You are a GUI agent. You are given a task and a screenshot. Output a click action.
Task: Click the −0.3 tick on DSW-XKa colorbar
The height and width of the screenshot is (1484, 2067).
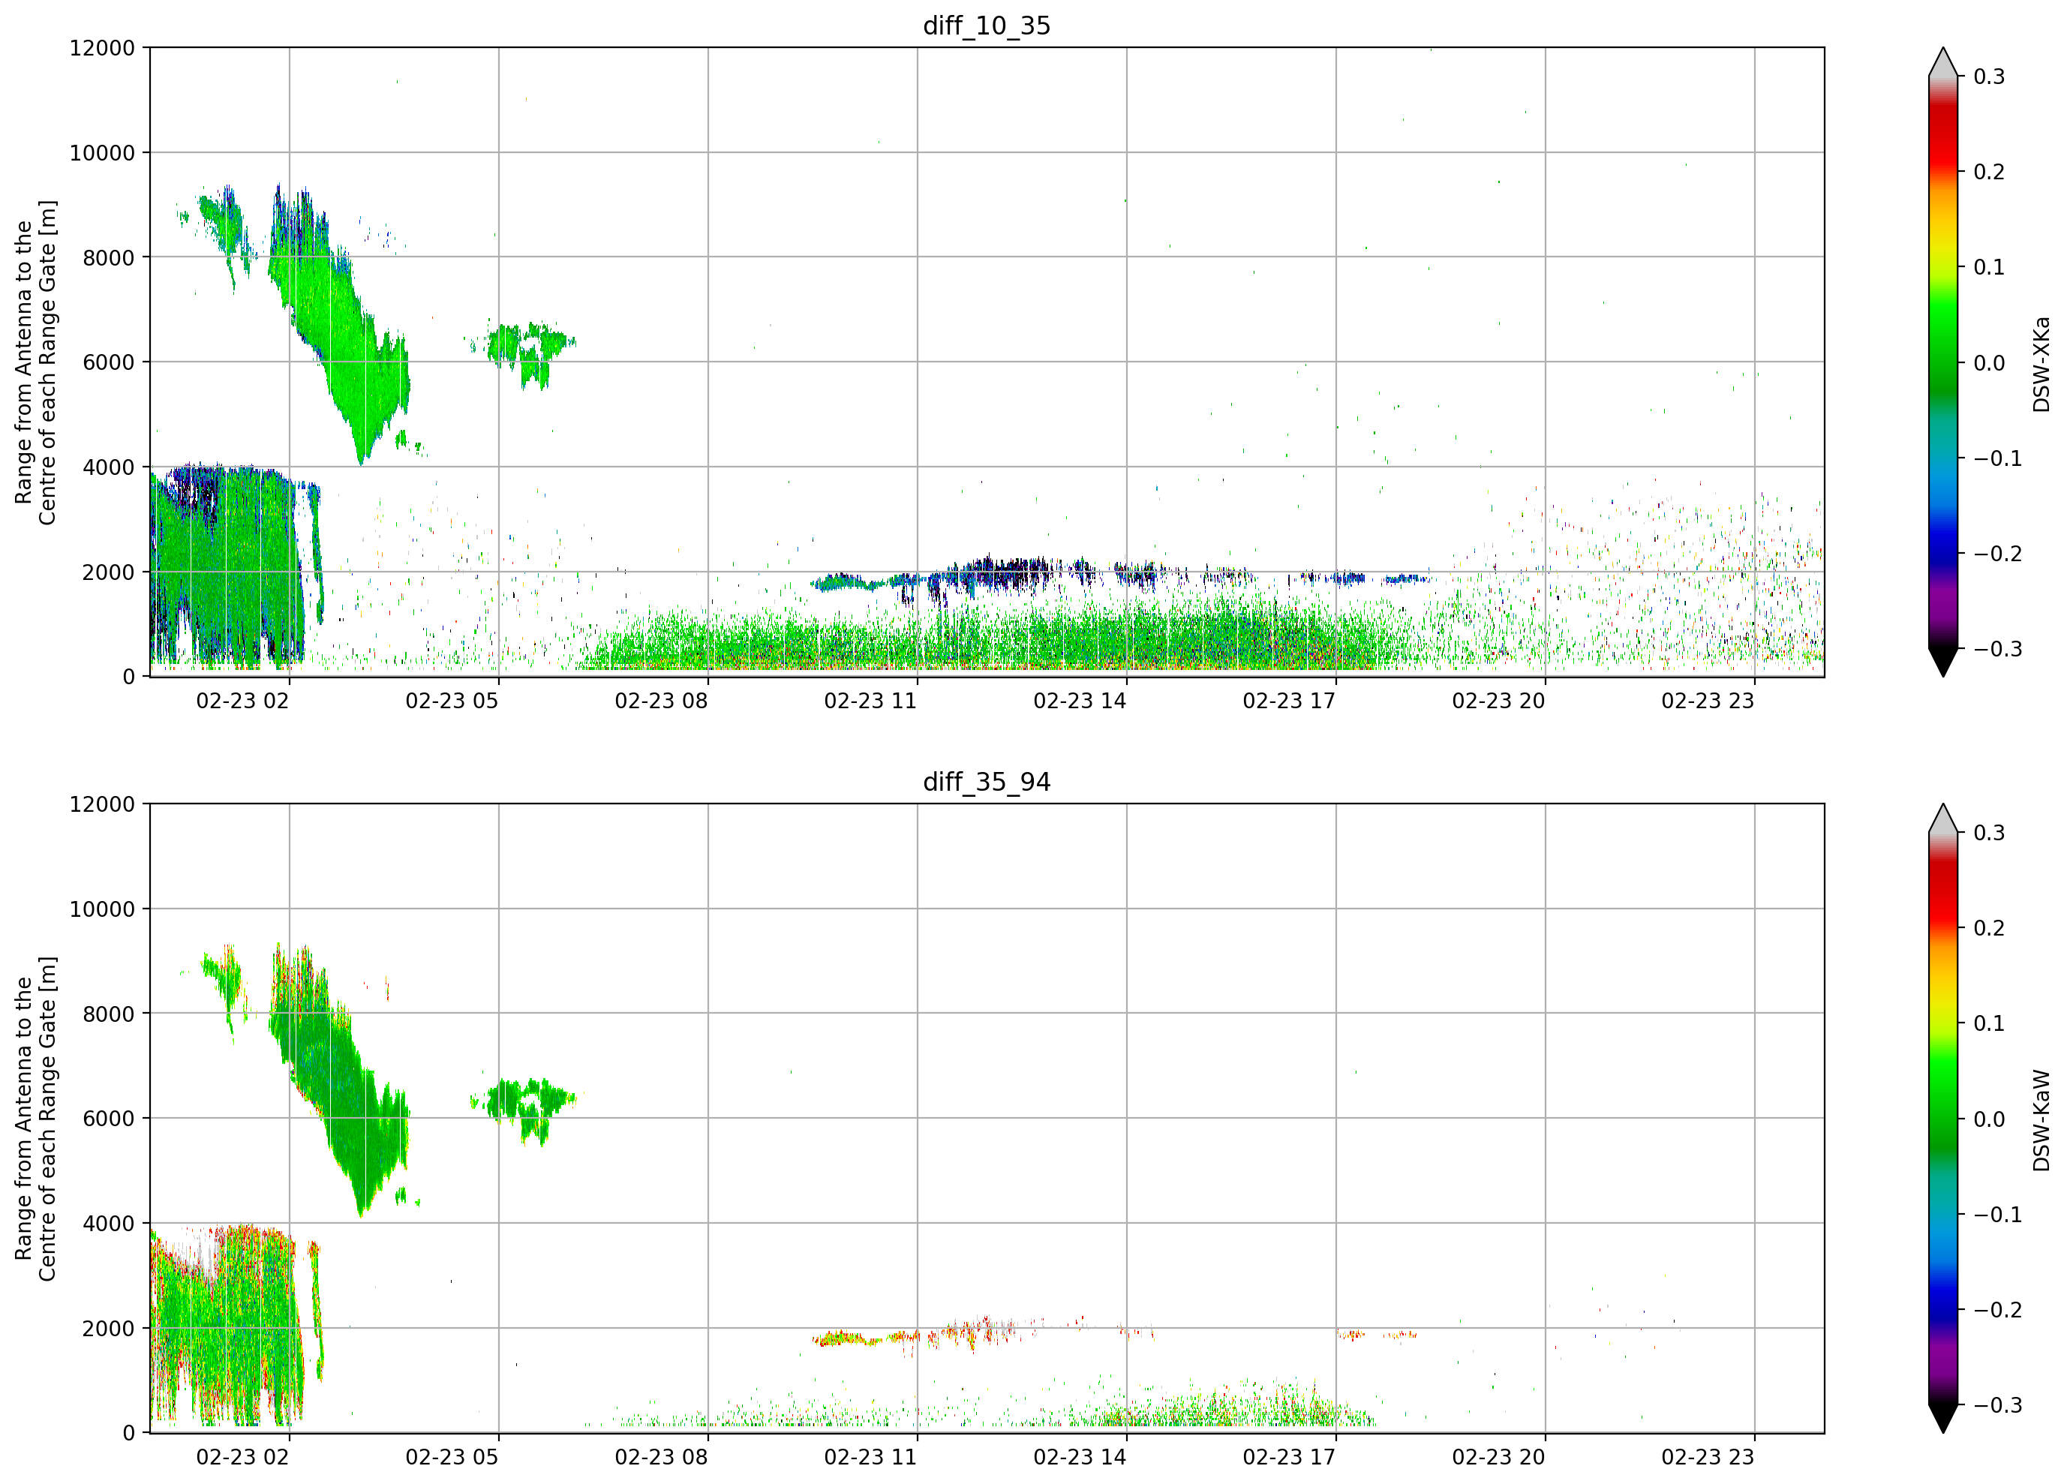click(1998, 650)
